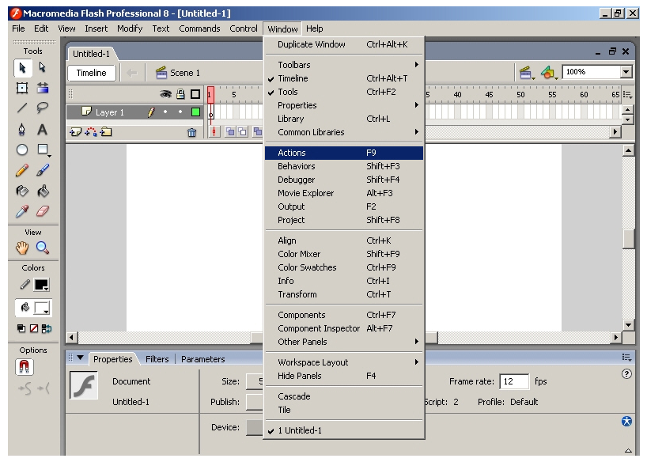
Task: Select the Eyedropper tool
Action: pyautogui.click(x=22, y=211)
